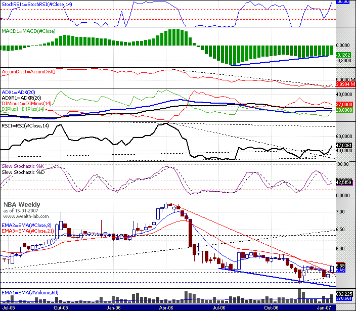Click the AccumDist value tag 3,9994 M
The width and height of the screenshot is (356, 311).
(345, 84)
